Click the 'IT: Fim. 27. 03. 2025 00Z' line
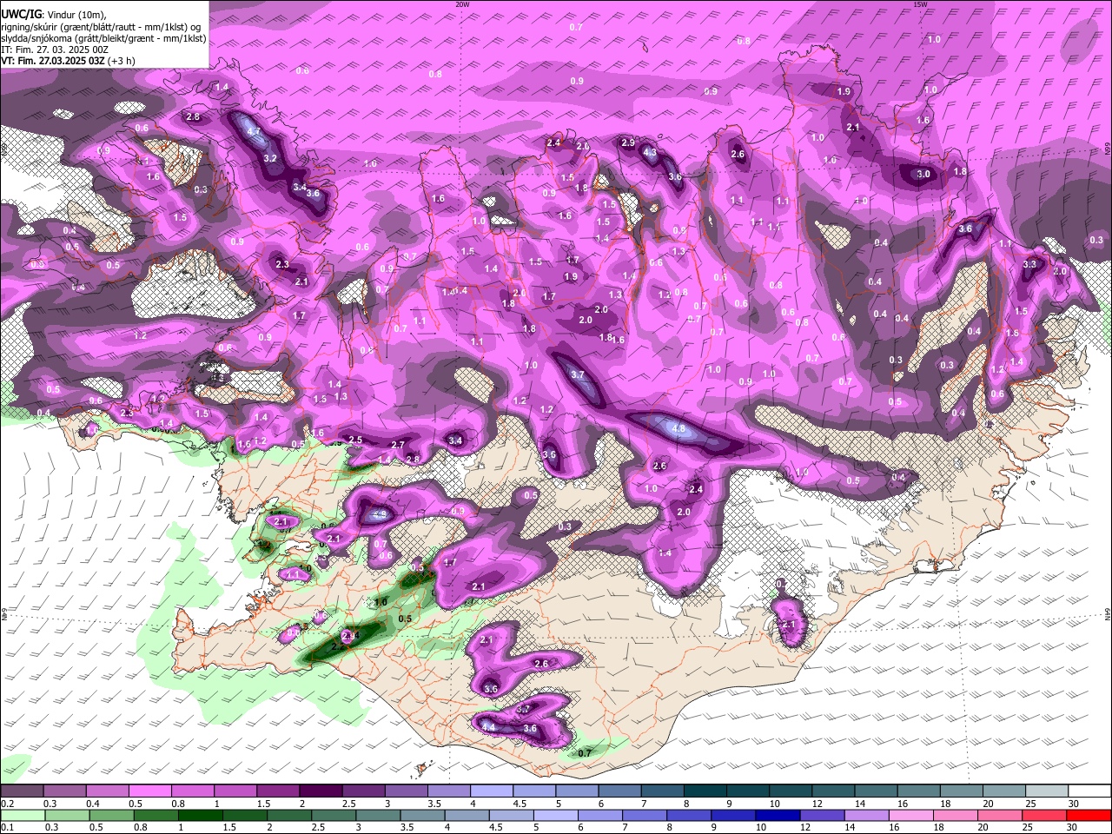This screenshot has height=834, width=1112. coord(55,50)
